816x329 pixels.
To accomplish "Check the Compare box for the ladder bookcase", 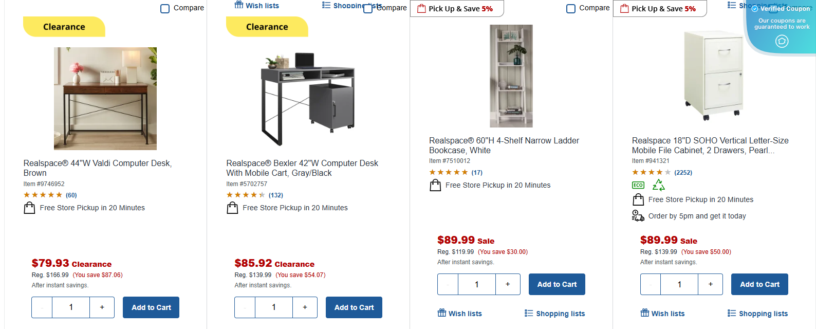I will click(571, 8).
